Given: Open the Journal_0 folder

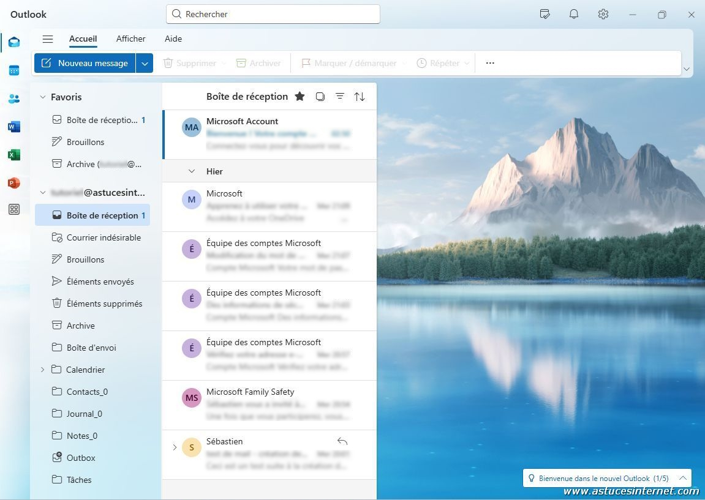Looking at the screenshot, I should (92, 414).
